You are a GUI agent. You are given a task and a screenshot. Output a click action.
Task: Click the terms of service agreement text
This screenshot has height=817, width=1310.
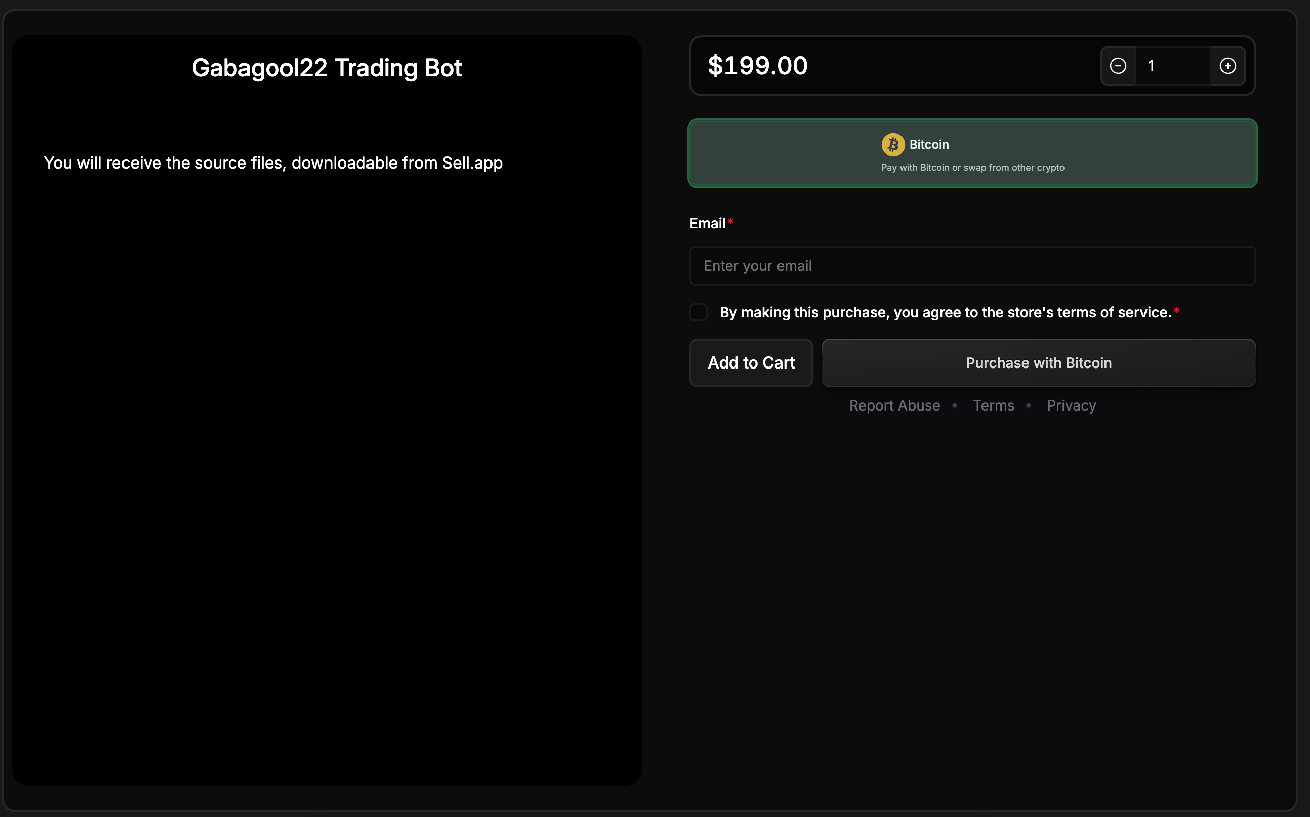pyautogui.click(x=945, y=312)
